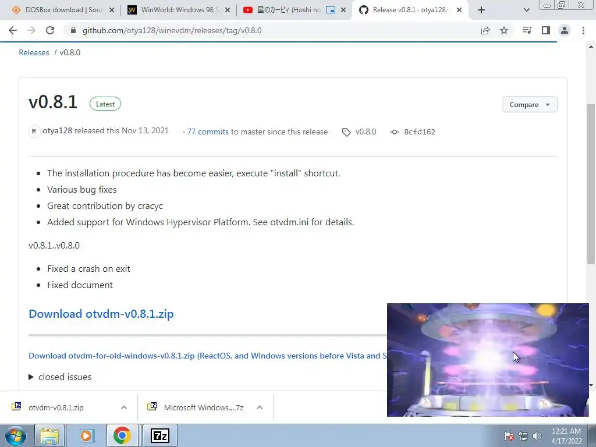Click the v0.8.0 tag label

click(x=366, y=132)
